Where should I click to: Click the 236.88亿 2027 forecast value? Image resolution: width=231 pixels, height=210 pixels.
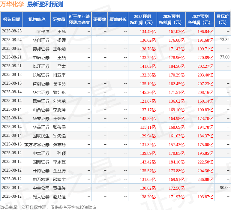pos(205,179)
